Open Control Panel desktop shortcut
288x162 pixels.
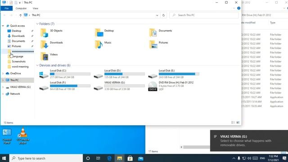click(x=7, y=136)
